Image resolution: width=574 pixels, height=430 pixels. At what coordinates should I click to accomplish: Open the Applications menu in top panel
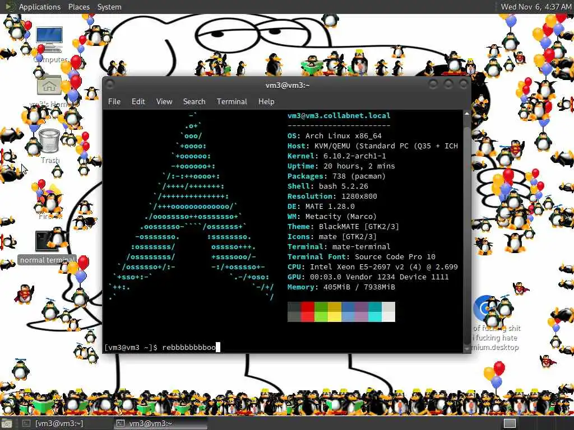[40, 7]
